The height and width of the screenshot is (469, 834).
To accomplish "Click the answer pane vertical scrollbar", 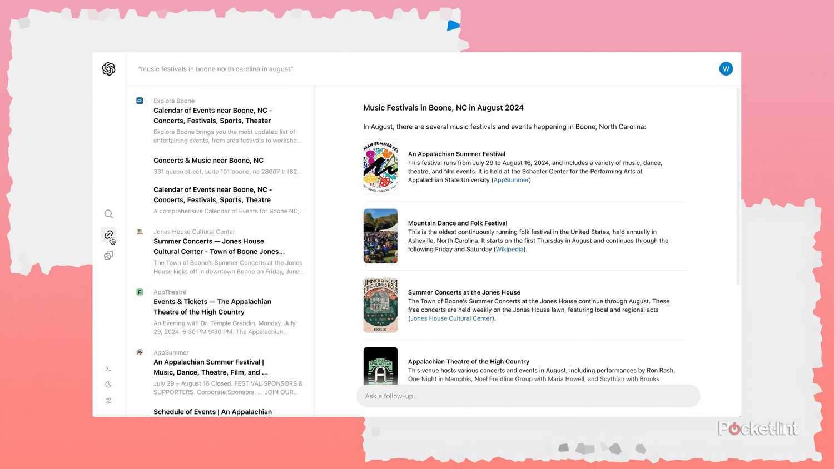I will pos(738,186).
